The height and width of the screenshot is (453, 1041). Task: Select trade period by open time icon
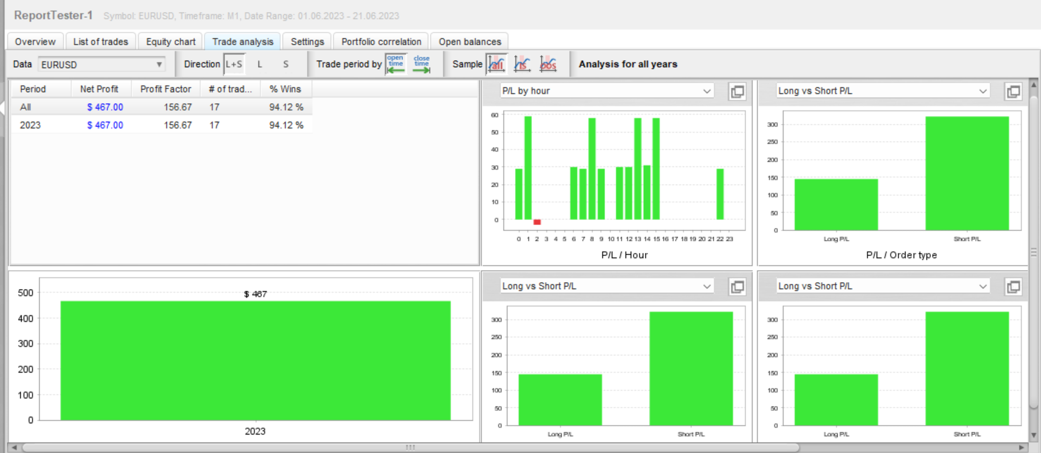tap(396, 64)
